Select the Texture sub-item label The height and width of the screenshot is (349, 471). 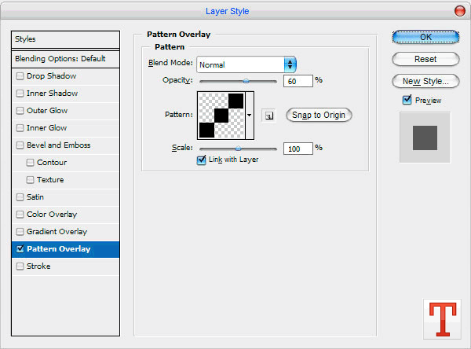click(50, 180)
